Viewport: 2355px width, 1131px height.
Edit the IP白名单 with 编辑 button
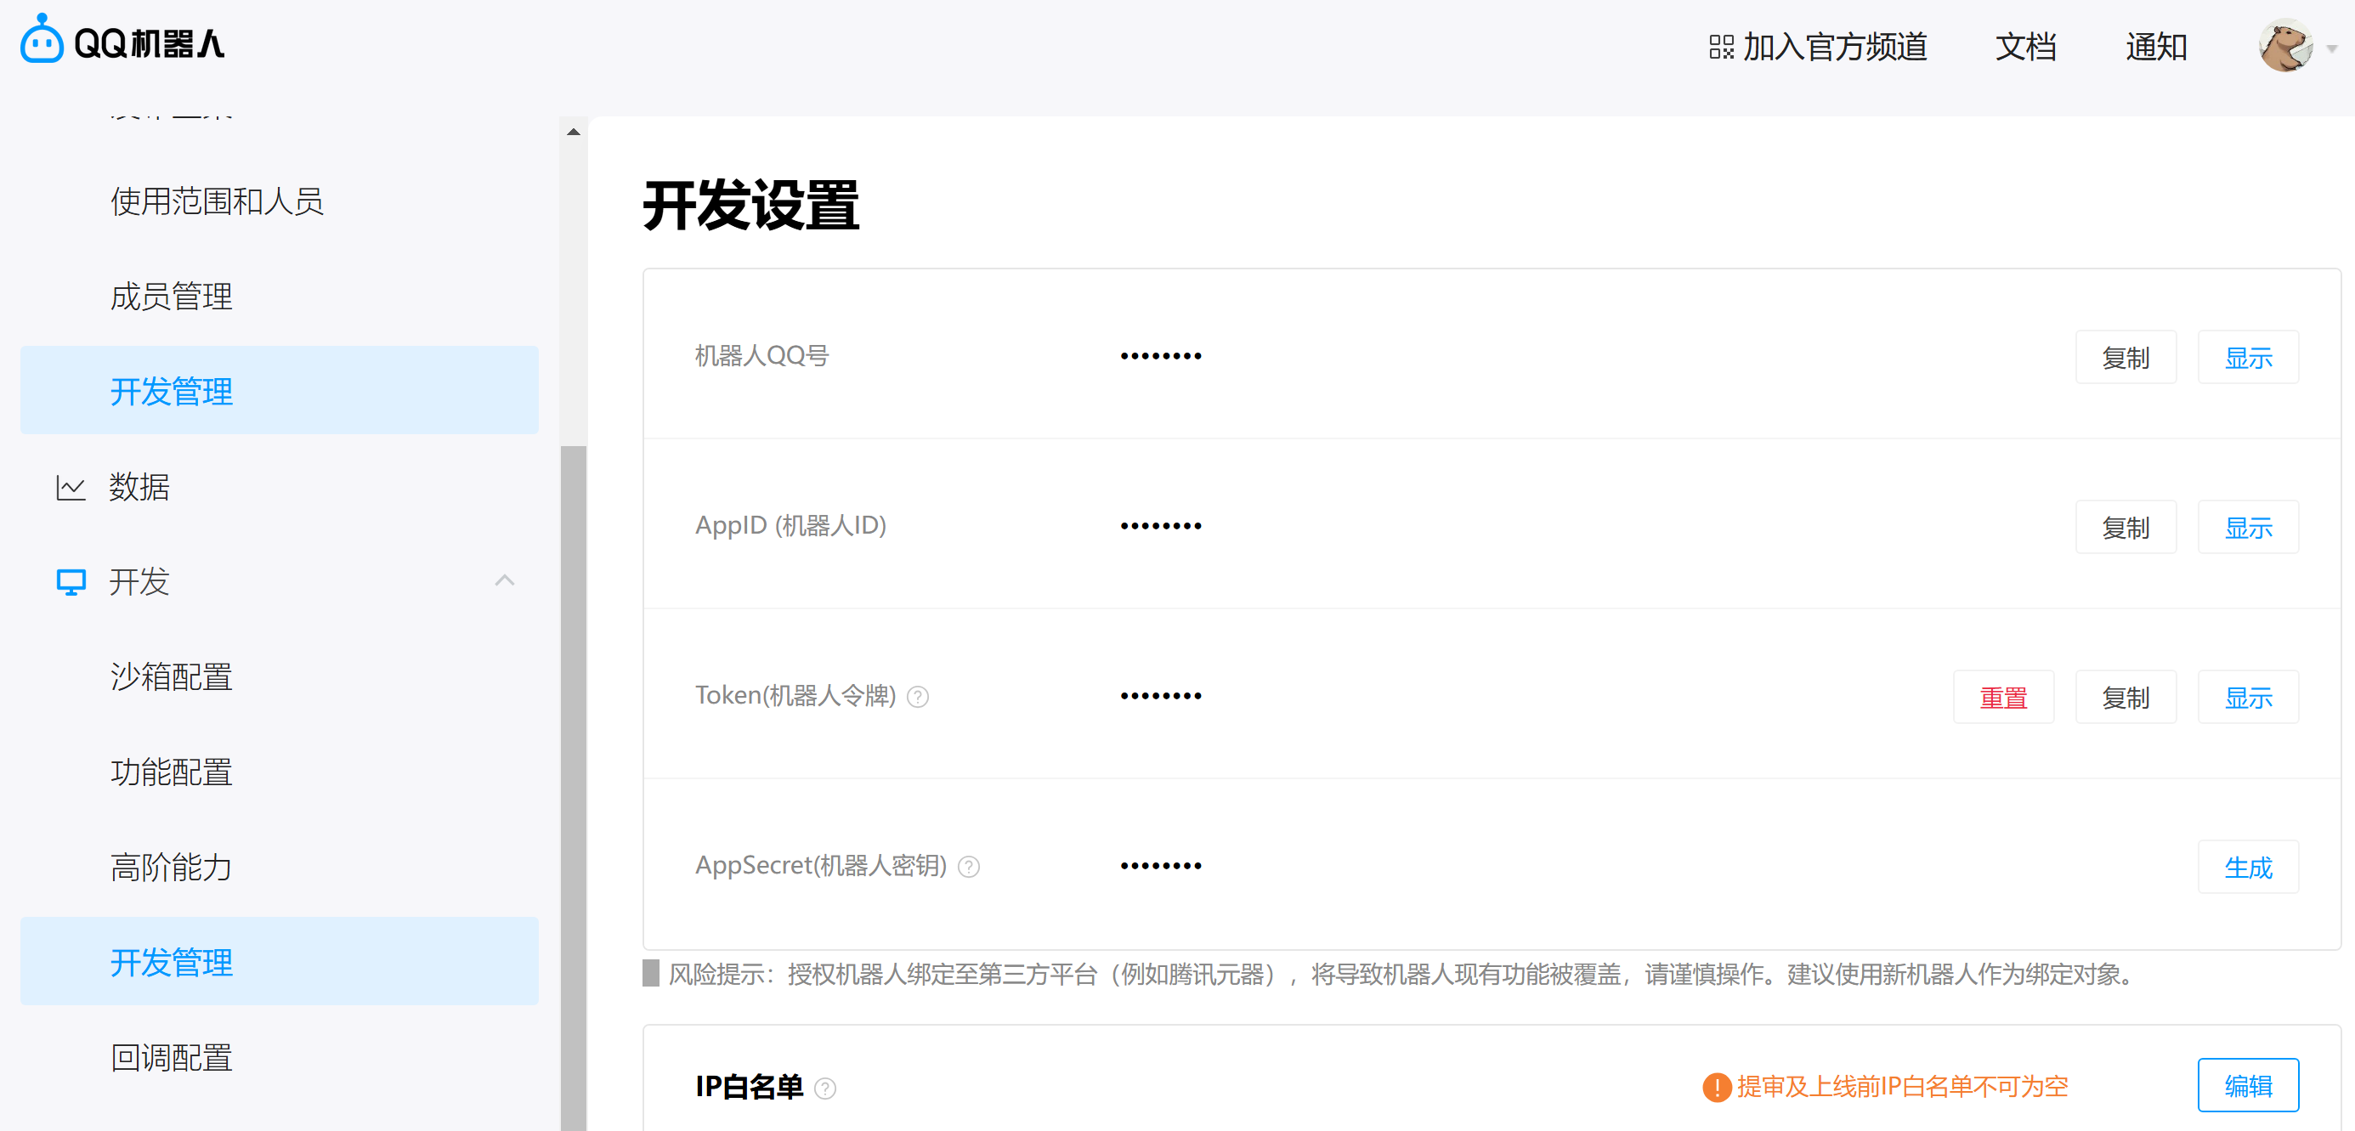click(2249, 1085)
